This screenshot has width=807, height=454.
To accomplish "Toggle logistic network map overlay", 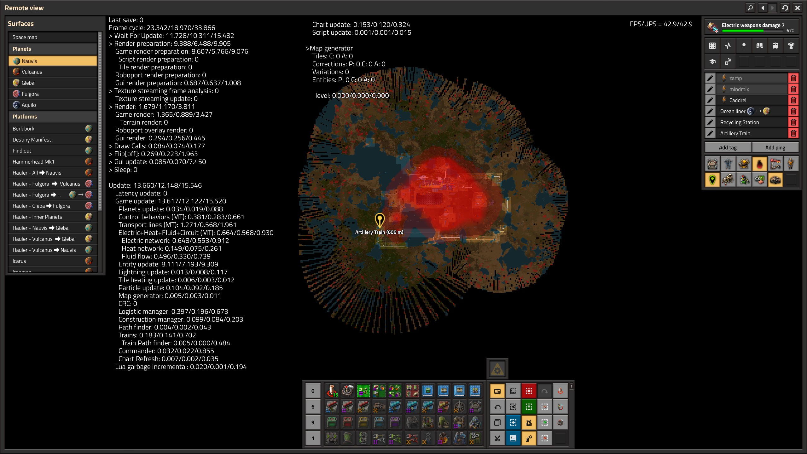I will (x=712, y=164).
